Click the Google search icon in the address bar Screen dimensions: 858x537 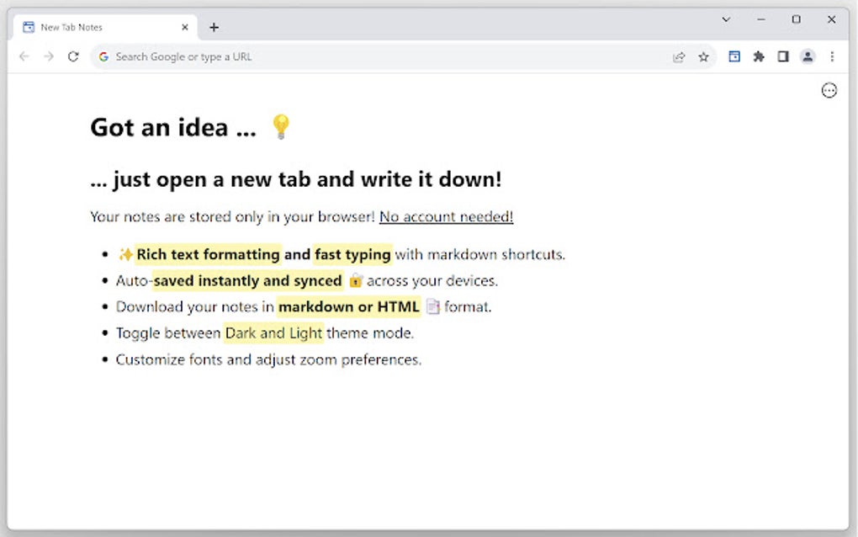click(x=103, y=56)
